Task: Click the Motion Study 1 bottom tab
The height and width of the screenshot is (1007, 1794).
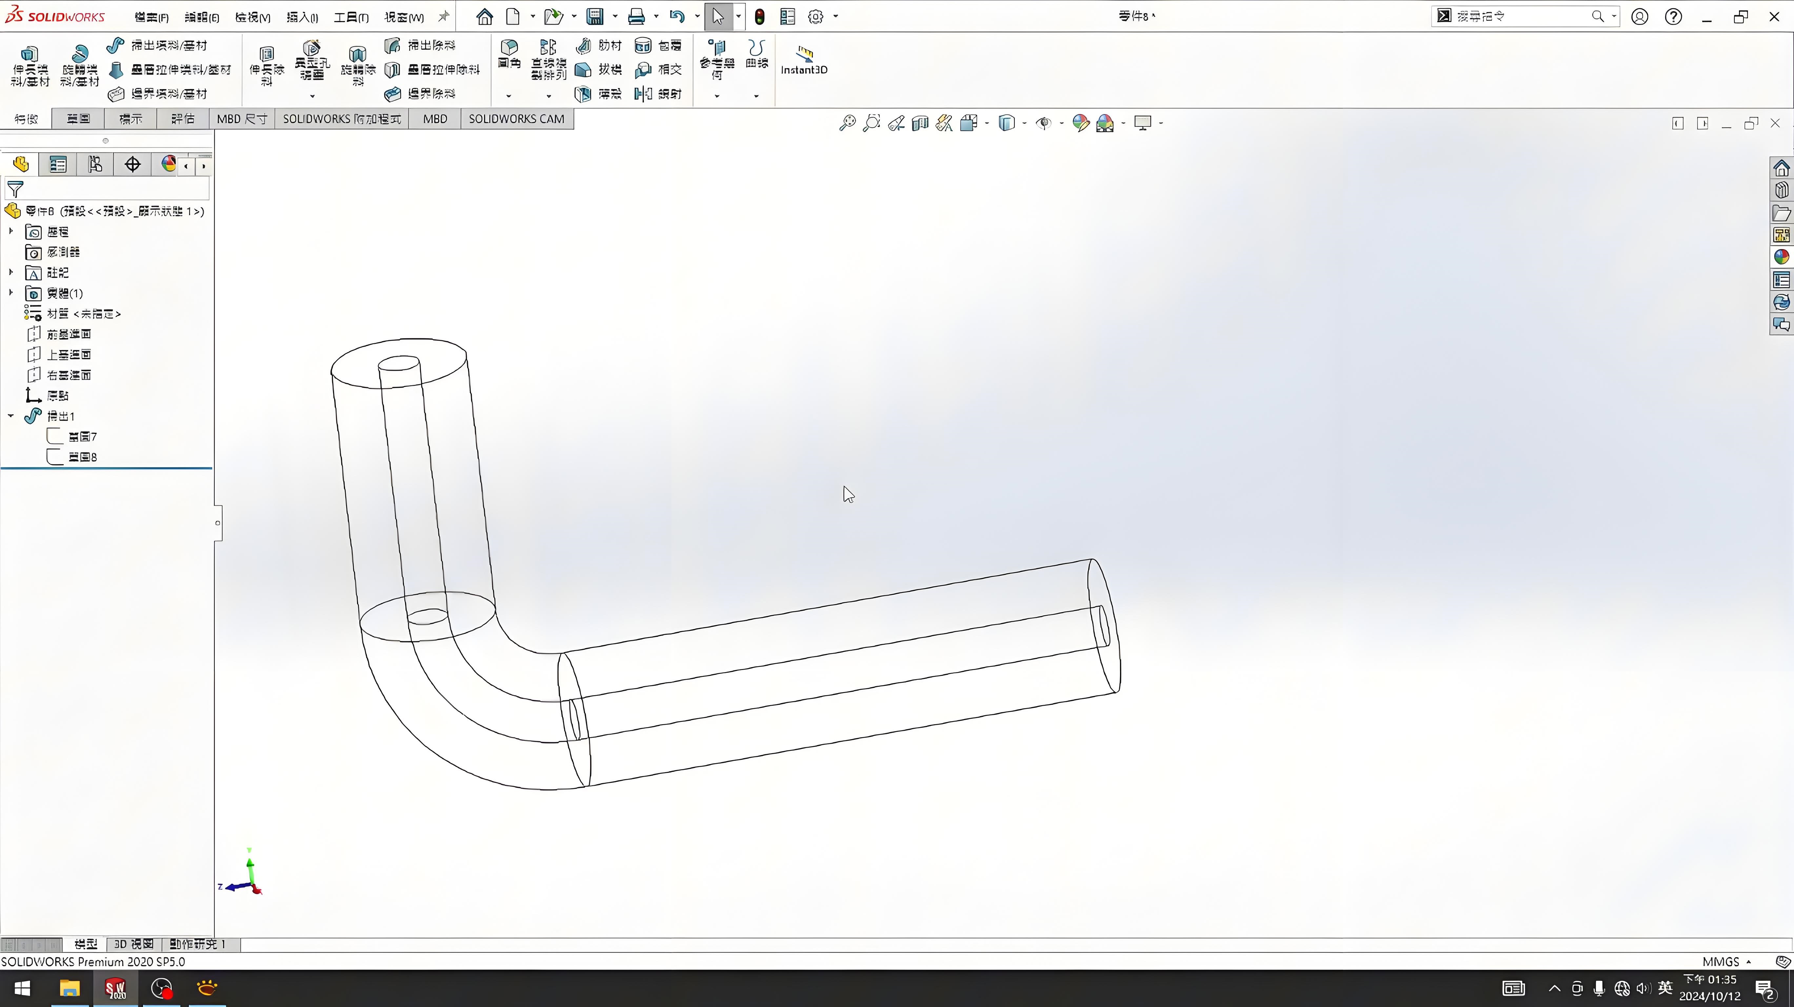Action: (197, 944)
